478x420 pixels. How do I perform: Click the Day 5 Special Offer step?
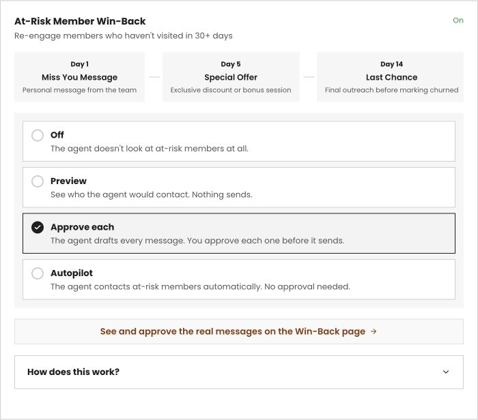pyautogui.click(x=231, y=77)
